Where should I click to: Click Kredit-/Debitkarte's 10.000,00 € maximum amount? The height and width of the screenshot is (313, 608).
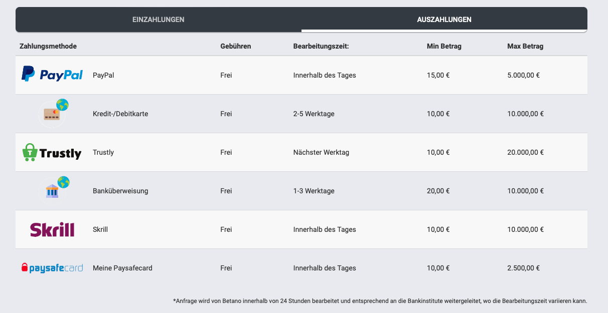tap(525, 114)
